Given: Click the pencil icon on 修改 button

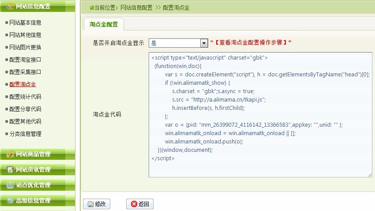Looking at the screenshot, I should [x=90, y=204].
